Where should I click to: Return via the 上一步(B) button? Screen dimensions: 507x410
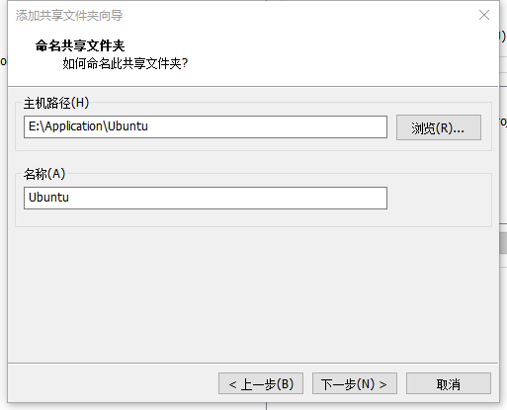point(261,383)
